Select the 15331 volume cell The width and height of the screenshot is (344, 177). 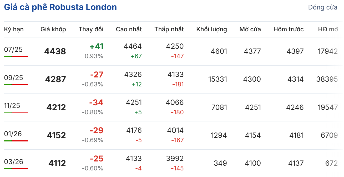tap(217, 79)
